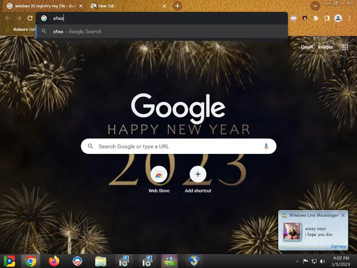Open the Chrome profile avatar

[x=338, y=18]
